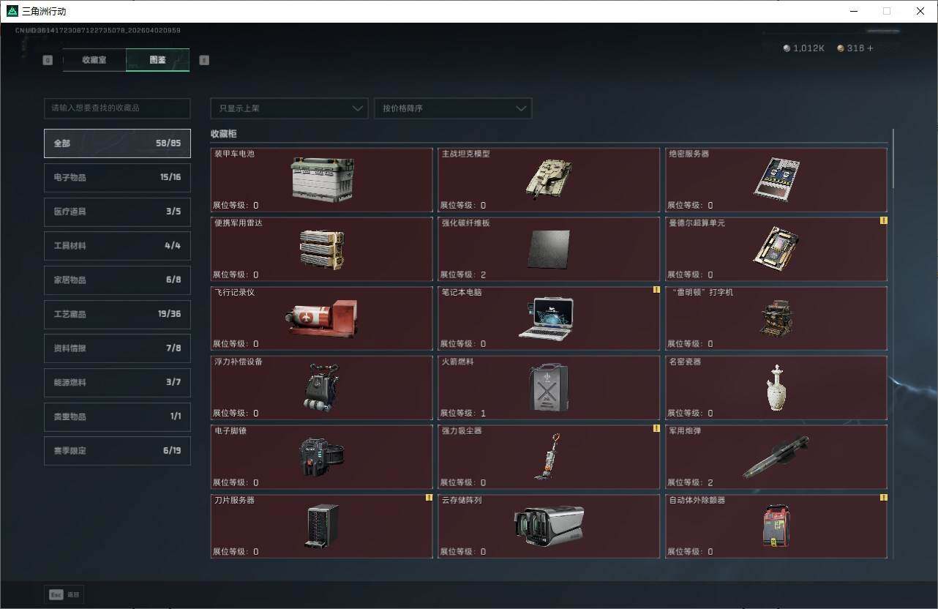Choose the 工艺藏品 category filter
Screen dimensions: 938x609
tap(117, 314)
